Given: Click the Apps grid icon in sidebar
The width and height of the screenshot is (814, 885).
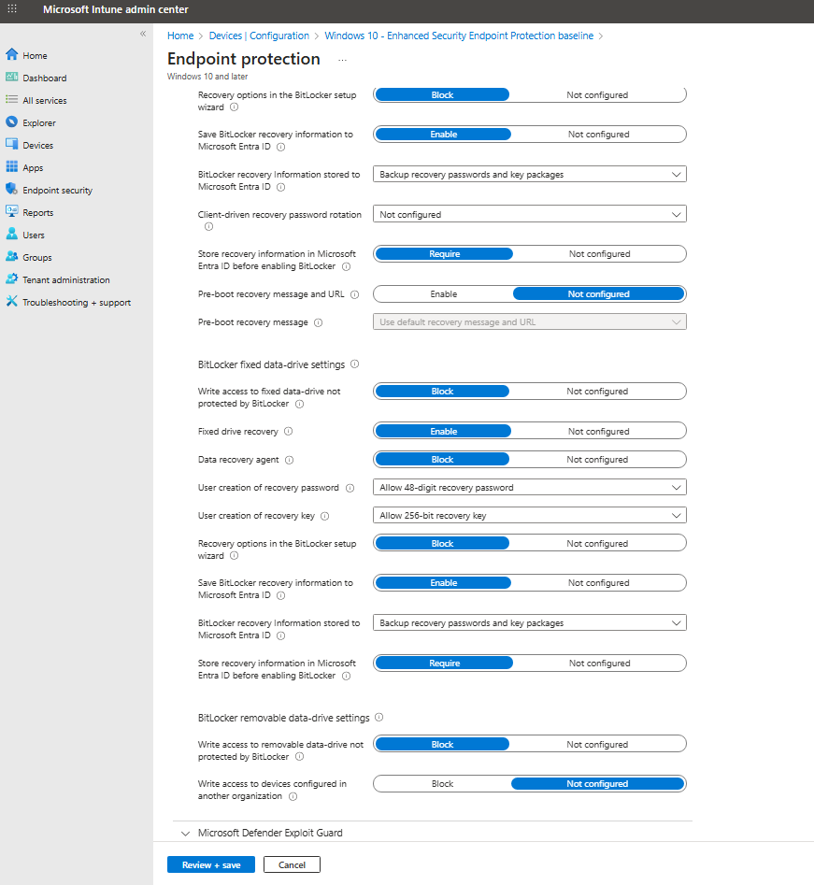Looking at the screenshot, I should 12,167.
